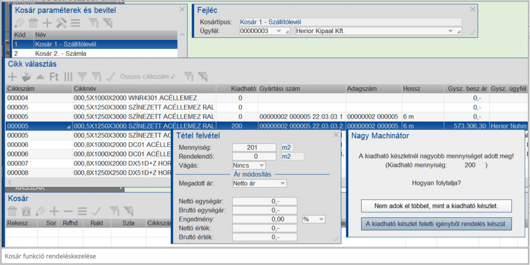Open the Engedmény percent unit dropdown
The width and height of the screenshot is (530, 265).
[314, 219]
